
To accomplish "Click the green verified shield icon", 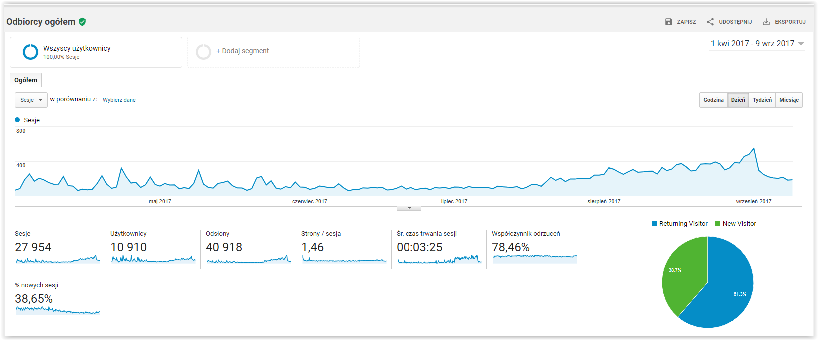I will click(82, 22).
